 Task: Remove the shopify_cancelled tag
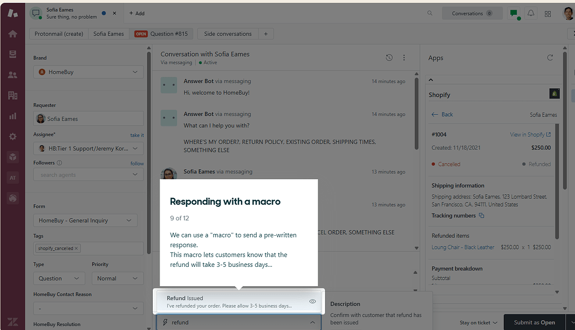76,248
